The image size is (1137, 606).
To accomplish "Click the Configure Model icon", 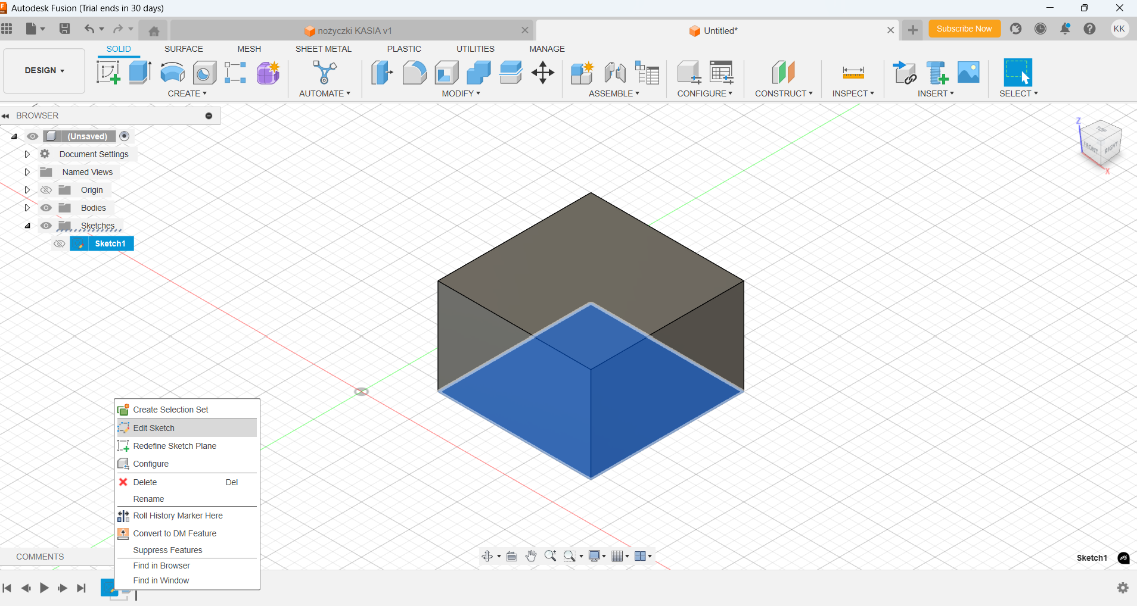I will pos(689,73).
